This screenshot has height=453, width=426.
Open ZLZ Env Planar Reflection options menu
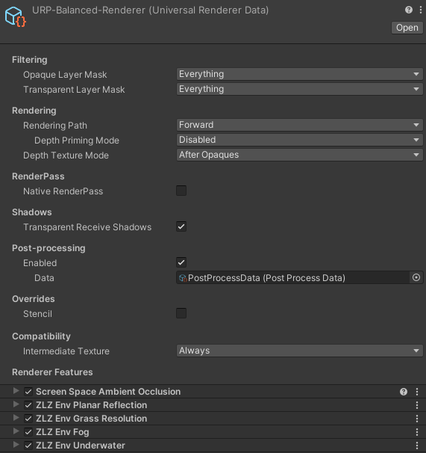tap(417, 405)
